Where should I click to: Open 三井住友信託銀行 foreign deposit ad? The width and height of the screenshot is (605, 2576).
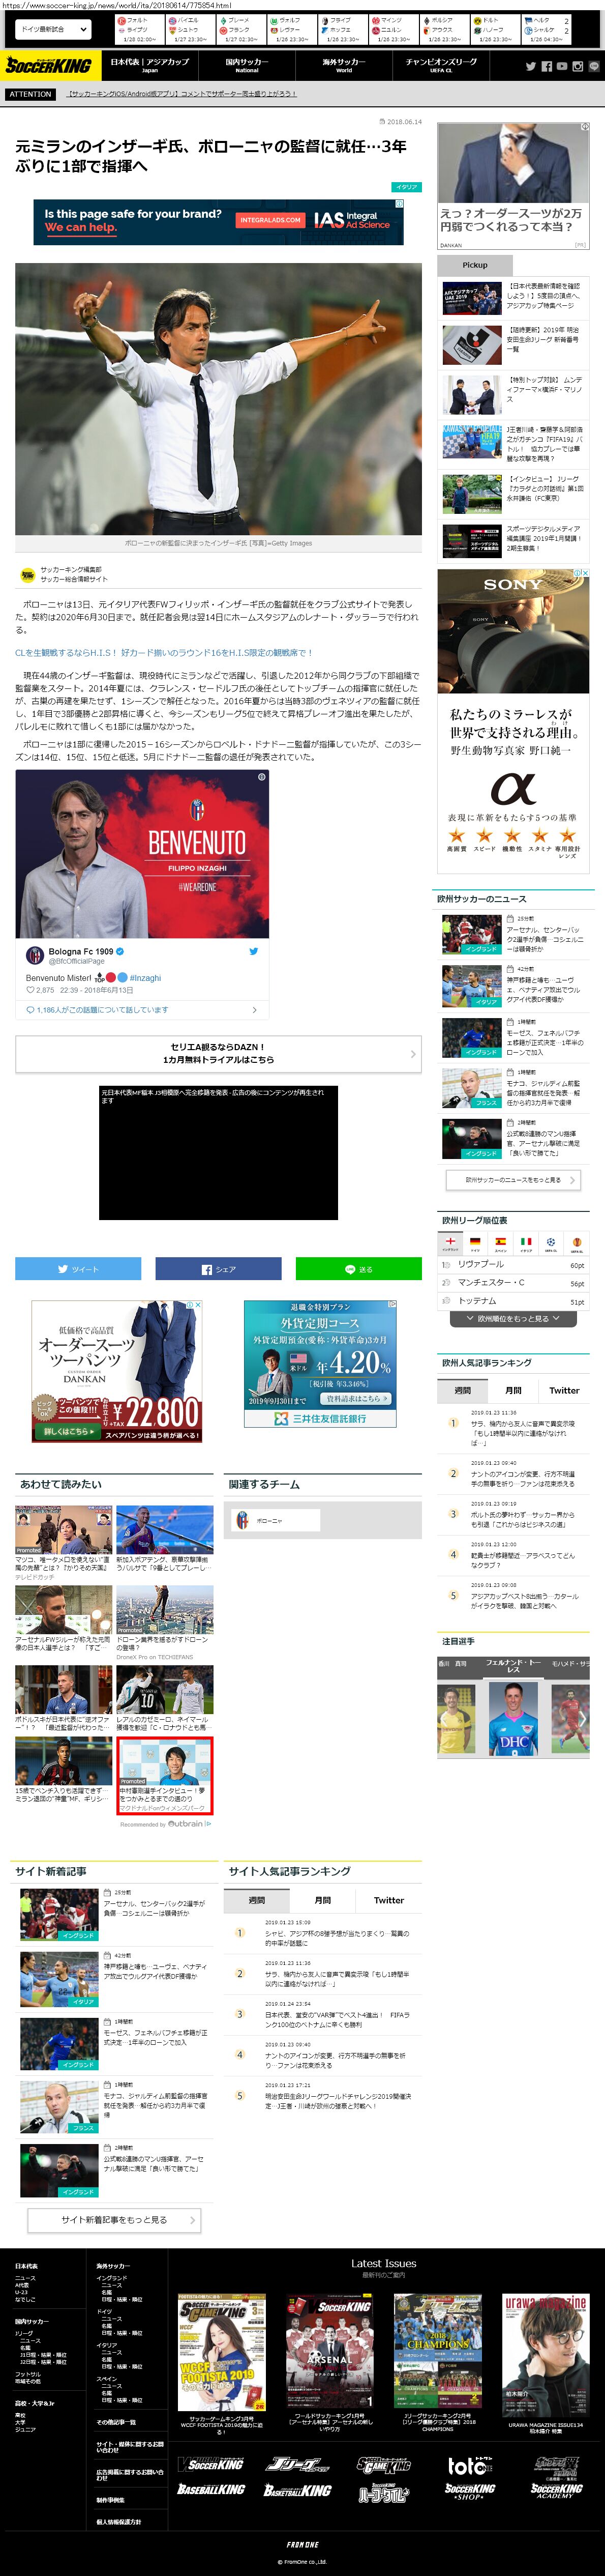(x=320, y=1363)
